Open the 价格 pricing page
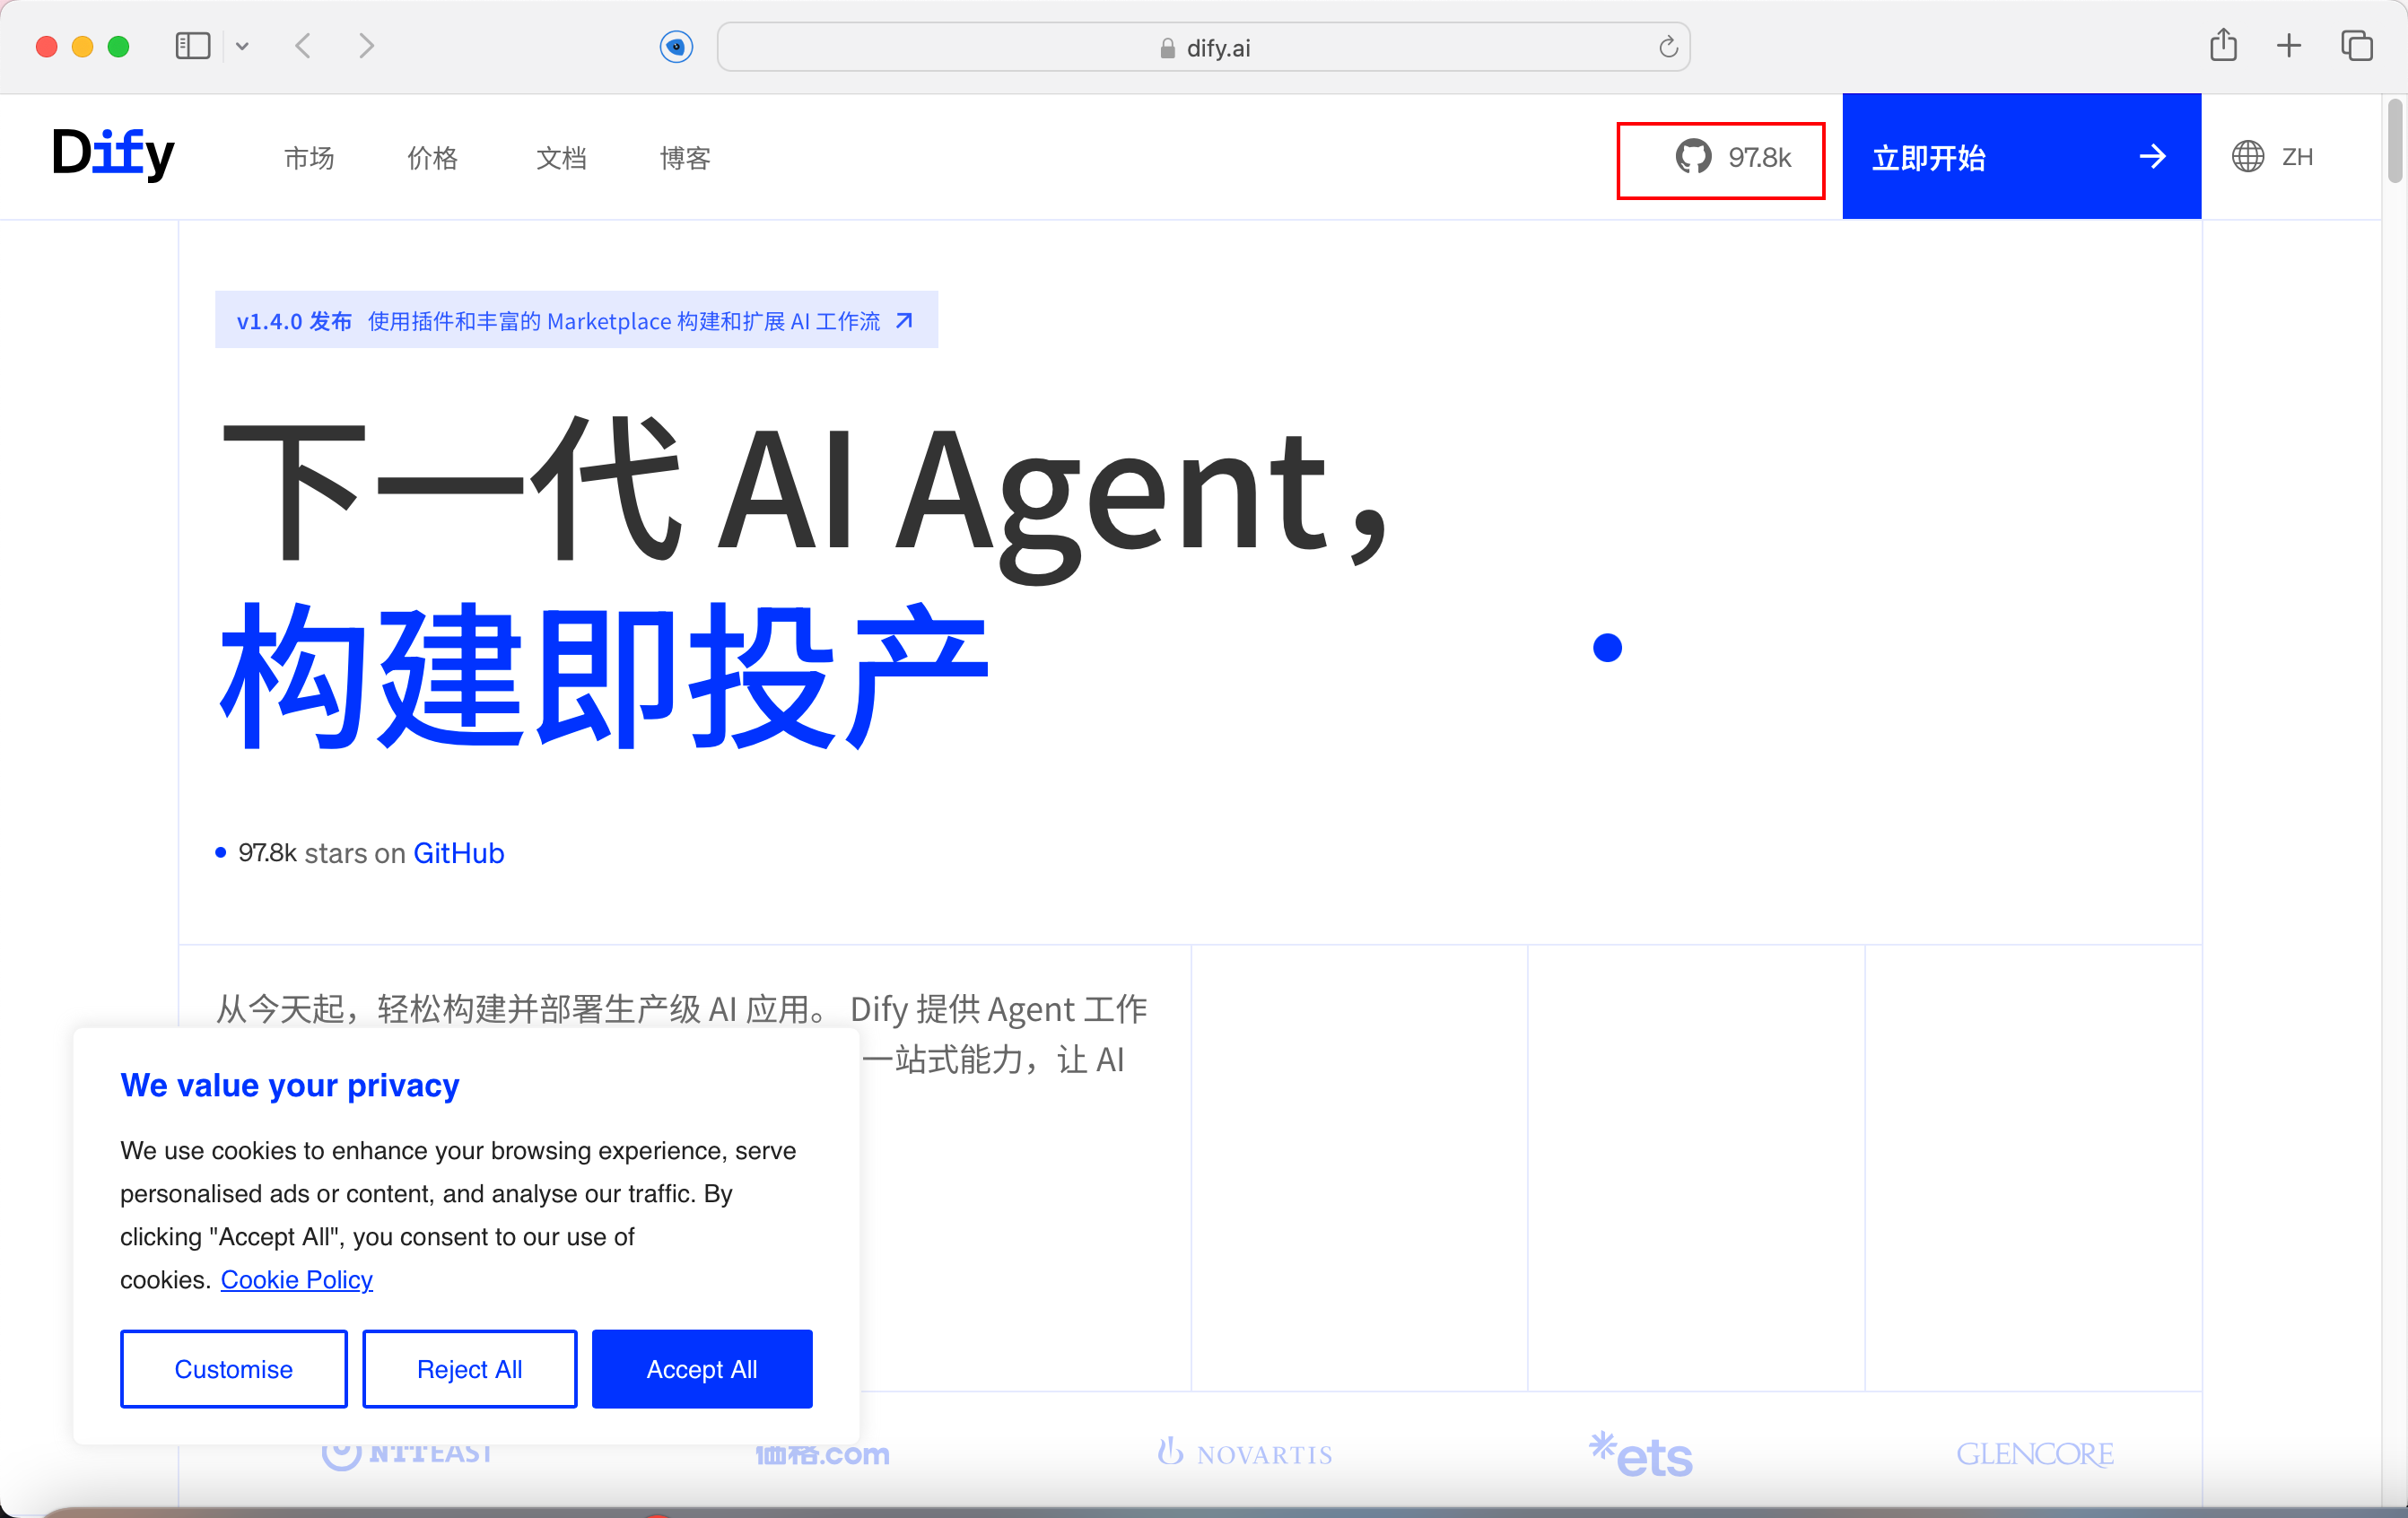The width and height of the screenshot is (2408, 1518). (x=432, y=158)
